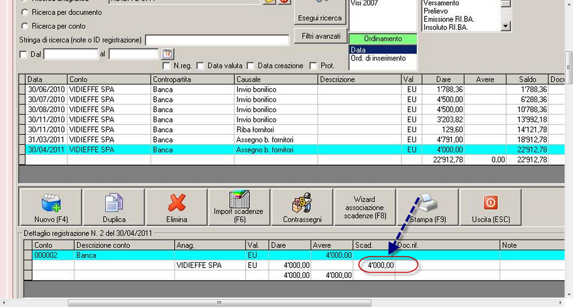Screen dimensions: 573x307
Task: Launch Wizard associazione scadenze (F8)
Action: tap(364, 207)
